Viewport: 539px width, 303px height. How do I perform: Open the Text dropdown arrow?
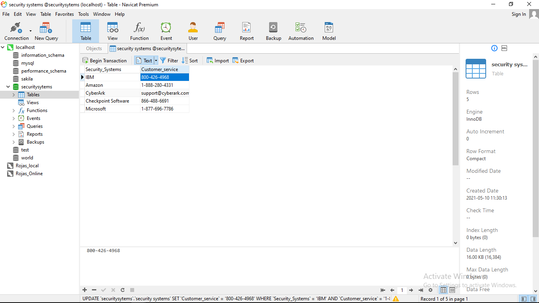156,61
